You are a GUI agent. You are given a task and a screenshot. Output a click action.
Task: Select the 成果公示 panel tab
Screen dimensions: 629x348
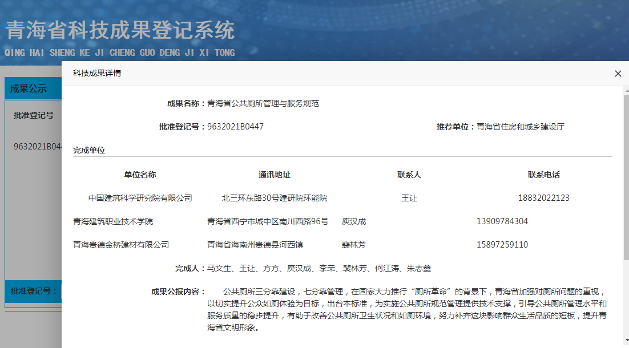tap(29, 88)
